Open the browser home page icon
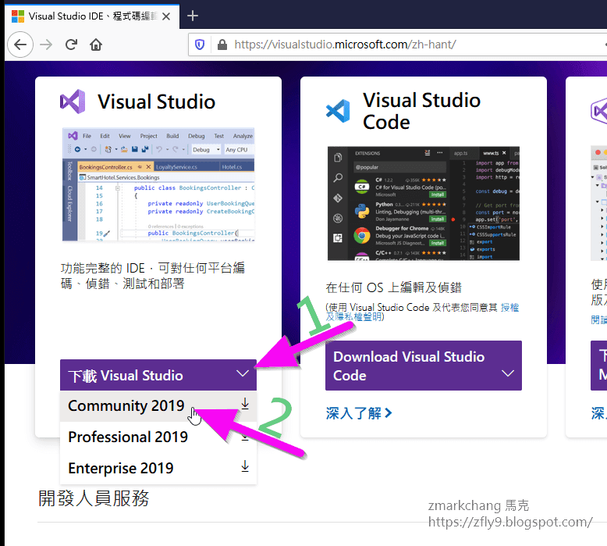607x546 pixels. 96,45
